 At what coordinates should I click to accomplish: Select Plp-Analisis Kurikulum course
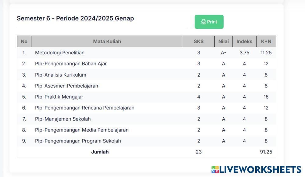(60, 75)
